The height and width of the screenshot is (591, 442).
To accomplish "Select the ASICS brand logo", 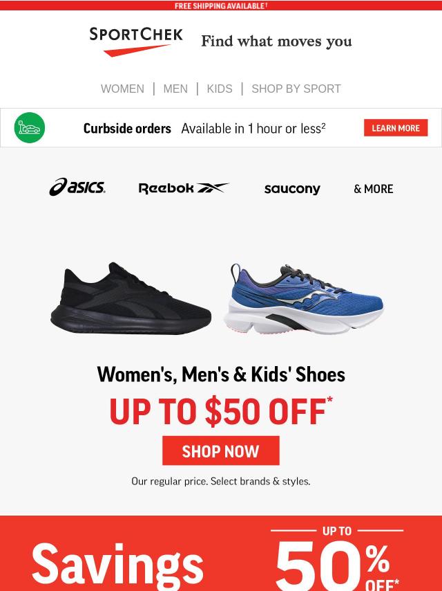I will tap(77, 187).
